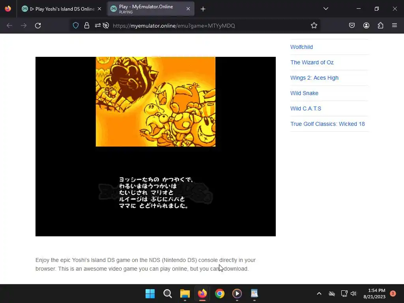Open tracking protection shield icon
This screenshot has height=303, width=404.
click(75, 26)
